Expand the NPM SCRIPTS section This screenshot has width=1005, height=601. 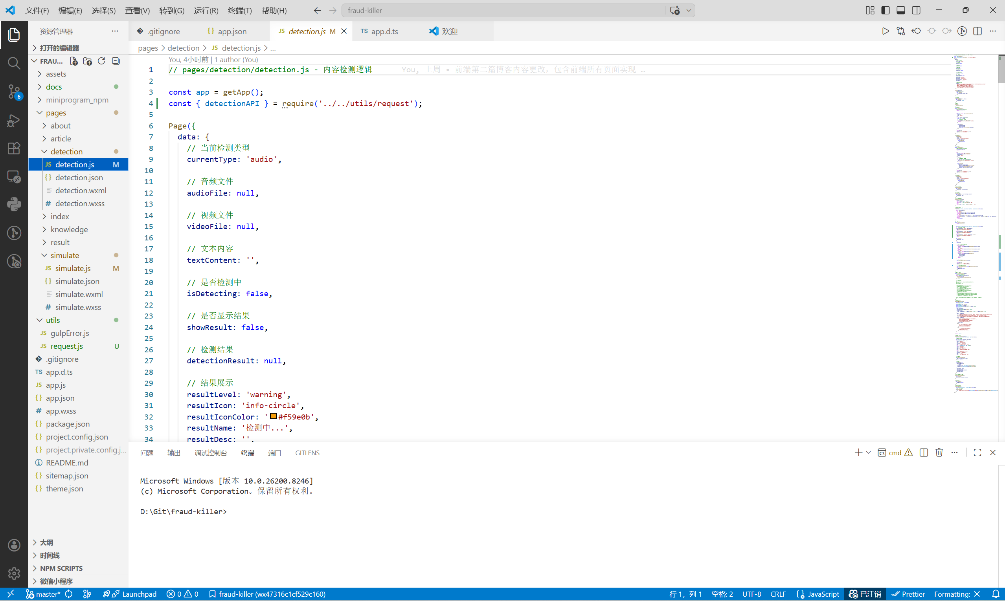79,569
